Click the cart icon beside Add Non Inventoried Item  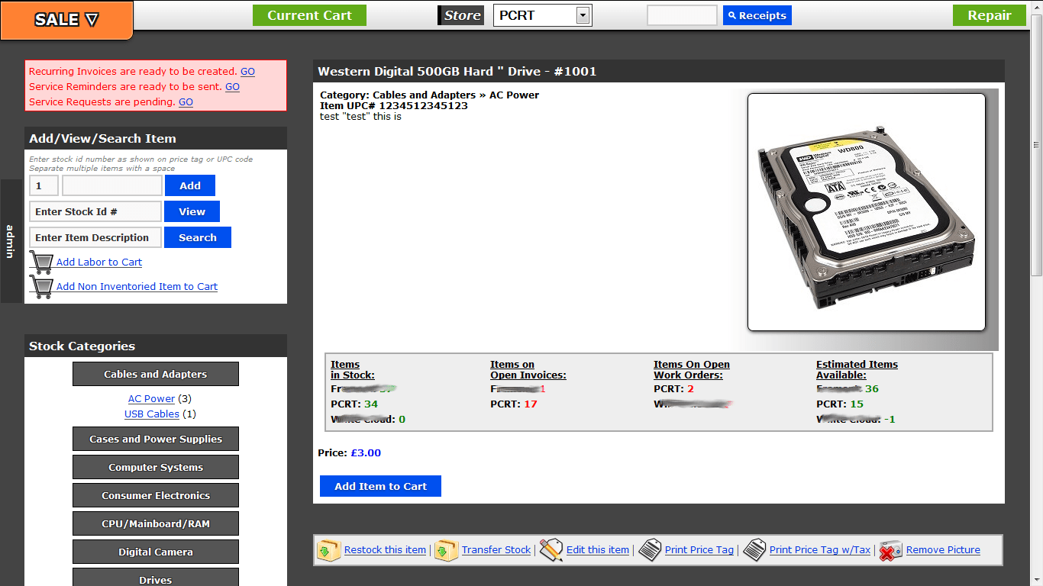click(x=41, y=287)
